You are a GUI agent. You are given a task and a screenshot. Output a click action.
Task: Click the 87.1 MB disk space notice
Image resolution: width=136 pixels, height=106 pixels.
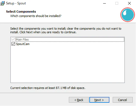click(48, 88)
